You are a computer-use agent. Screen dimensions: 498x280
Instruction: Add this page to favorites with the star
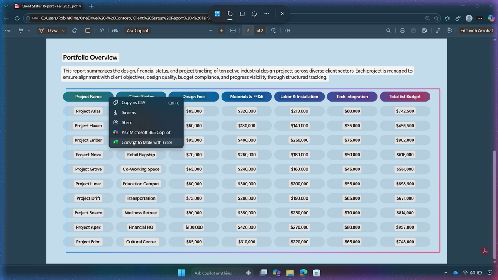pos(436,18)
